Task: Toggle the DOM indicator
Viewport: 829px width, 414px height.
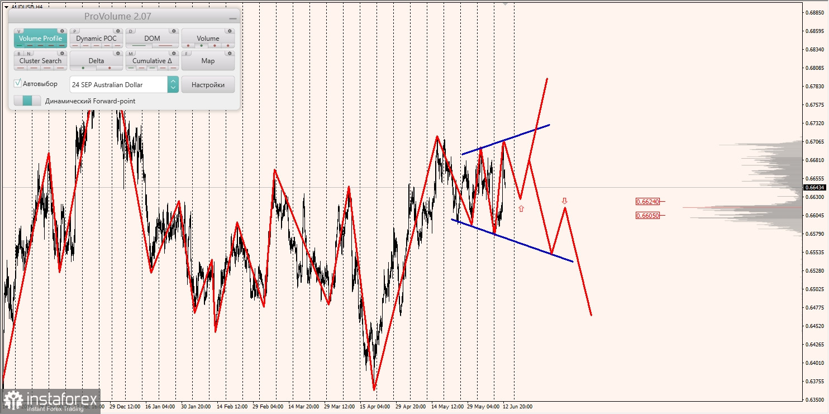Action: pyautogui.click(x=152, y=38)
